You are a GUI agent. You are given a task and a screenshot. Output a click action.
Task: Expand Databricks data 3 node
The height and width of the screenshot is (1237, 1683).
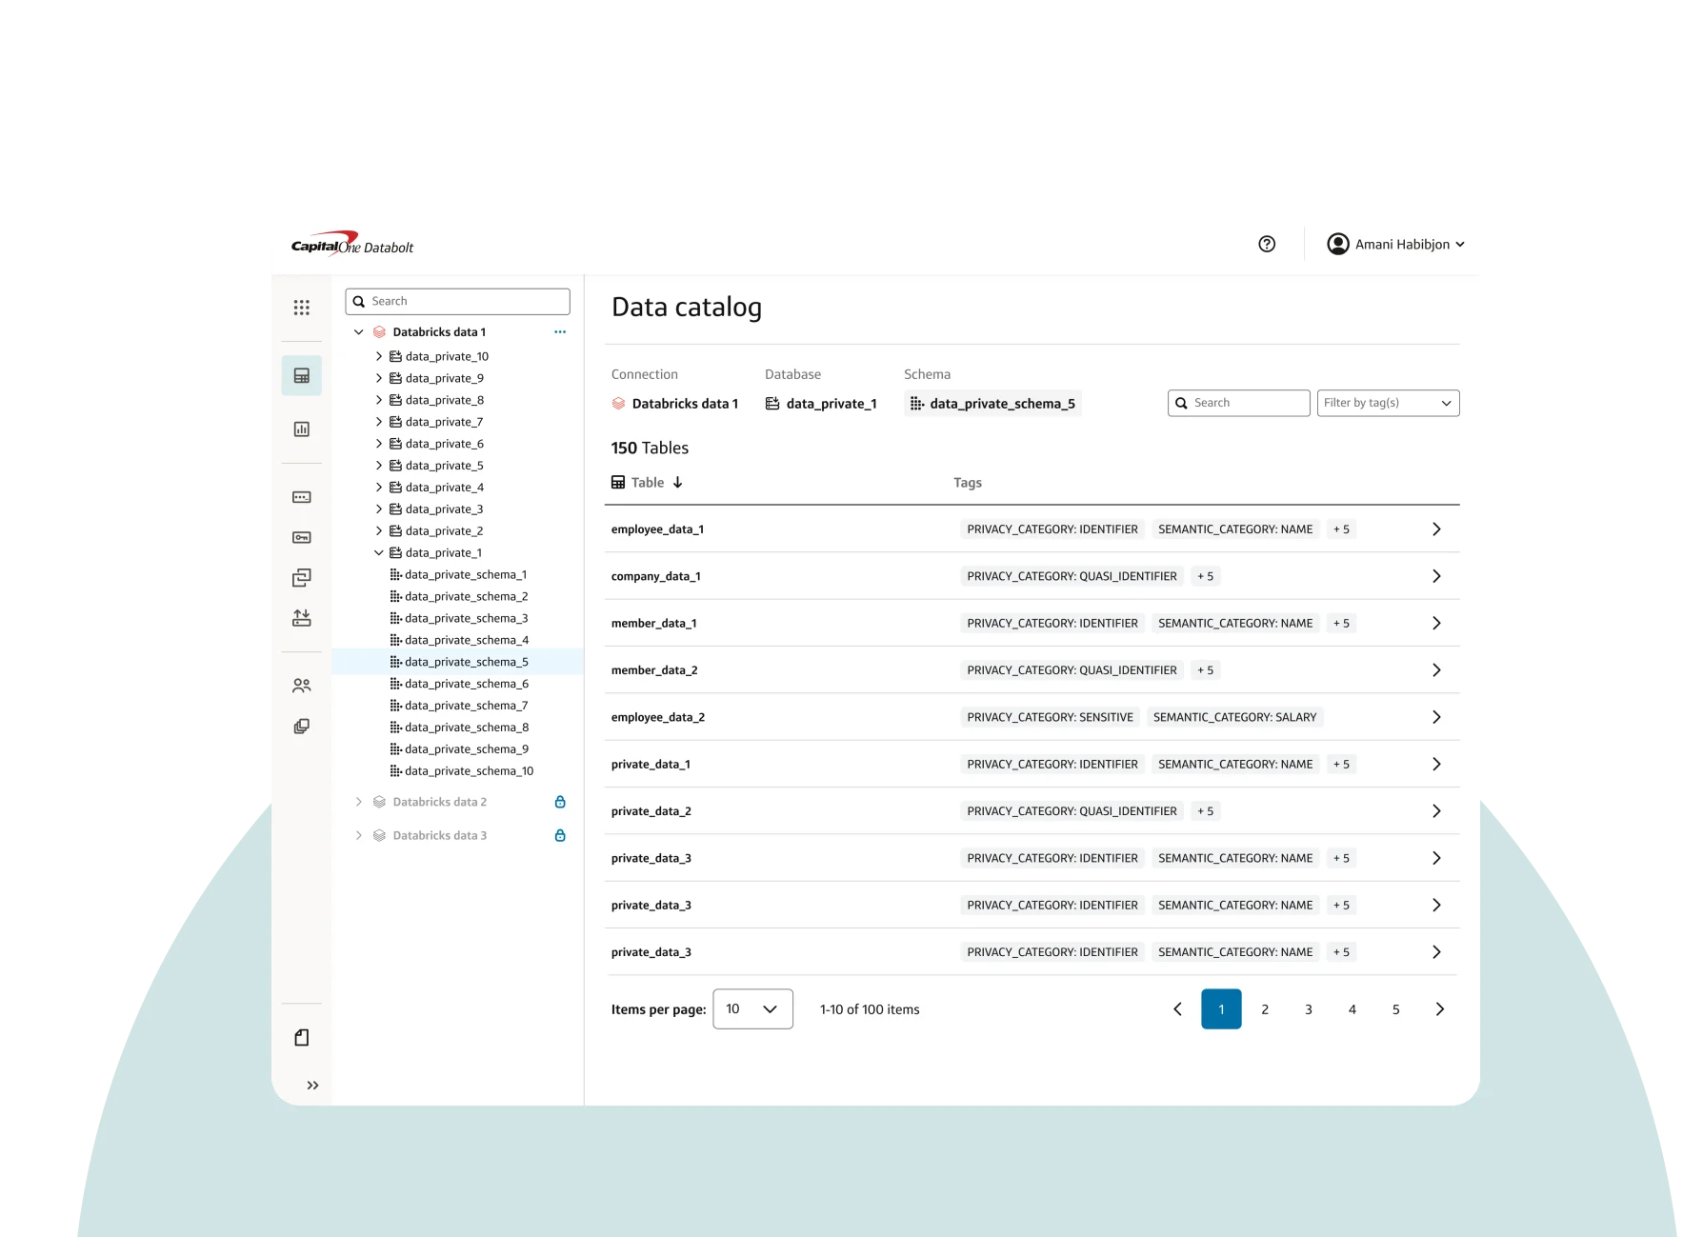coord(359,835)
